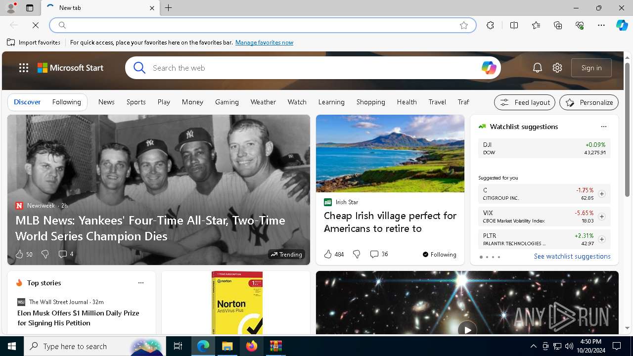Select first watchlist carousel dot
The image size is (633, 356).
(x=481, y=257)
